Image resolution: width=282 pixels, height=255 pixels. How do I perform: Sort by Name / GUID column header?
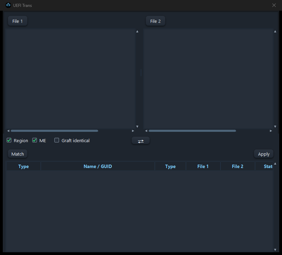[98, 166]
